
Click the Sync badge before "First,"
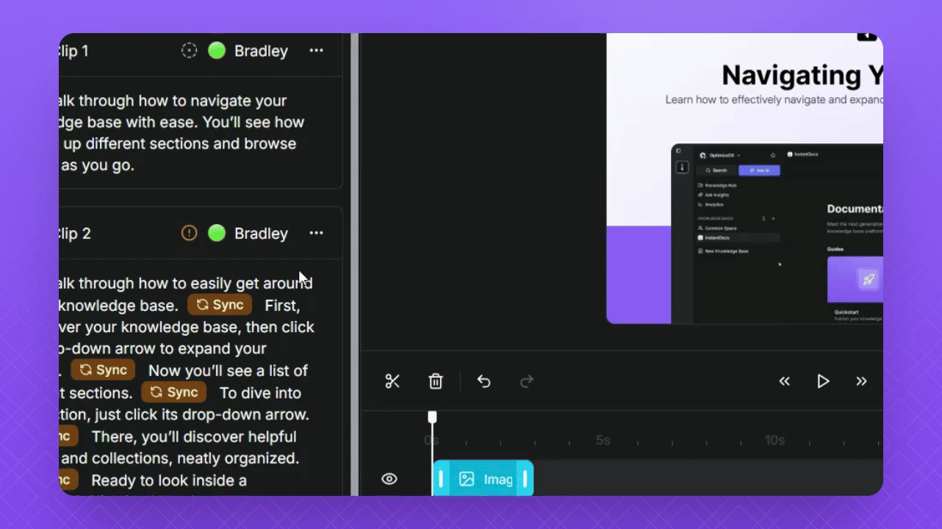[220, 305]
